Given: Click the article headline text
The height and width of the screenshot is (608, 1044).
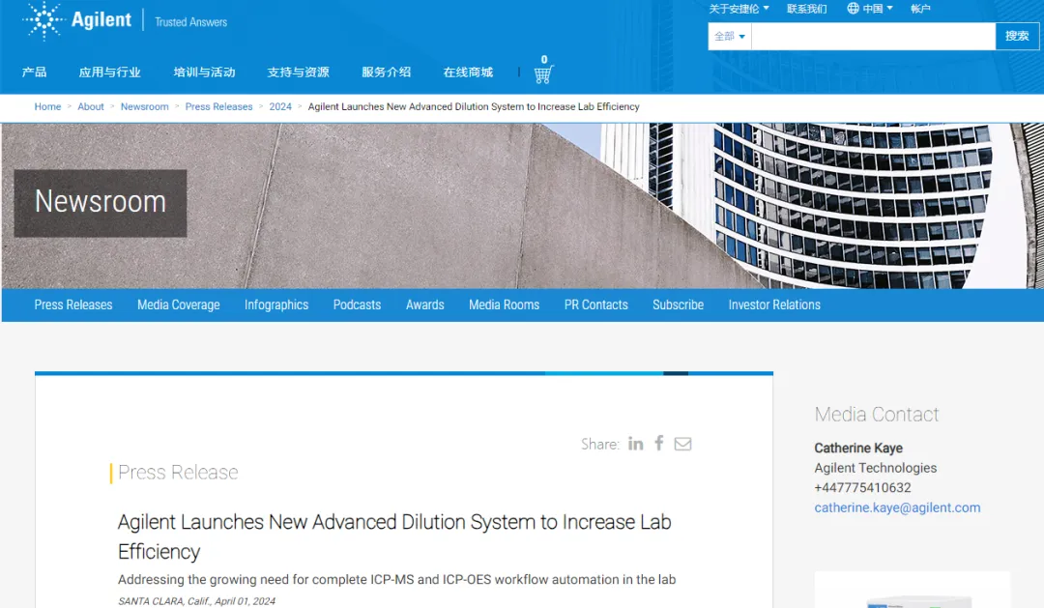Looking at the screenshot, I should 394,536.
